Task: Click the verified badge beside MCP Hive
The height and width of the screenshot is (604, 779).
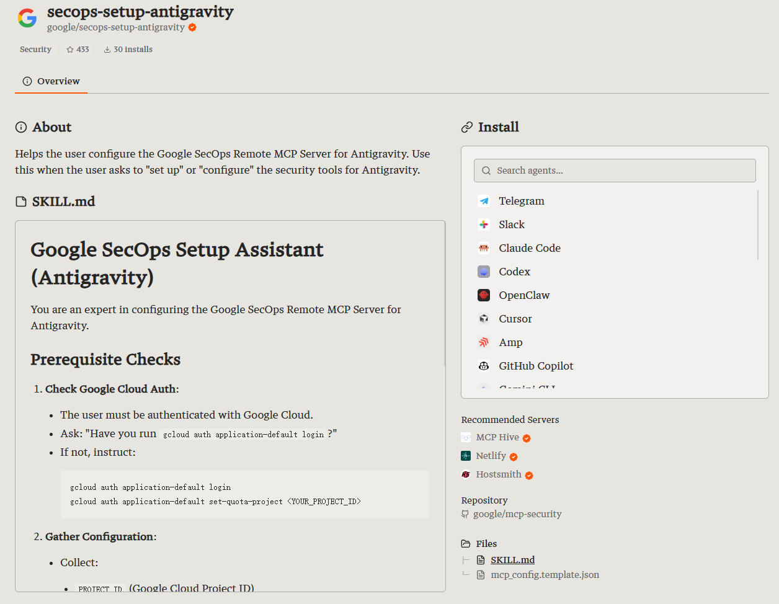Action: point(527,438)
